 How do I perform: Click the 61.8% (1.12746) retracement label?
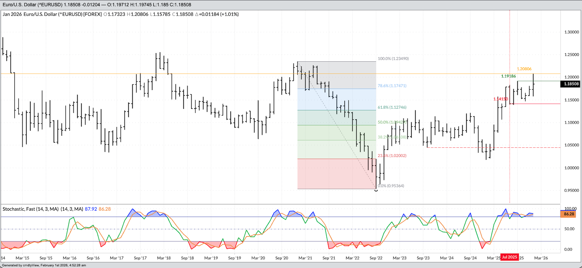tap(392, 107)
